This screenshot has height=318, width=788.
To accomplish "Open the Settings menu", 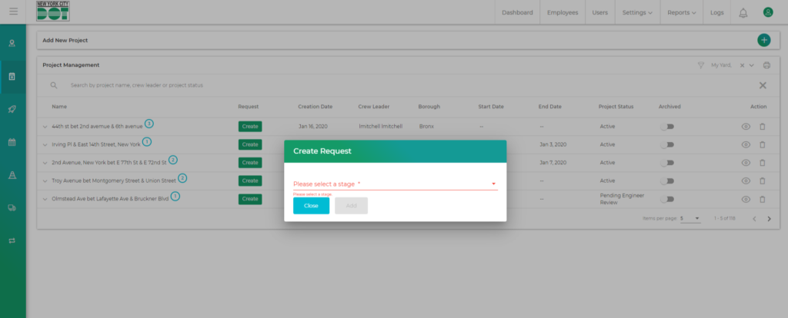I will 636,12.
